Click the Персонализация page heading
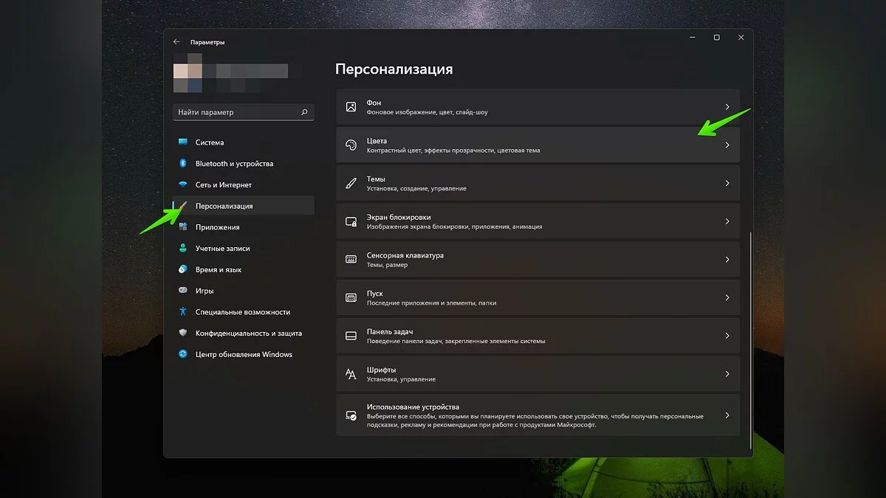The width and height of the screenshot is (886, 498). (x=394, y=69)
